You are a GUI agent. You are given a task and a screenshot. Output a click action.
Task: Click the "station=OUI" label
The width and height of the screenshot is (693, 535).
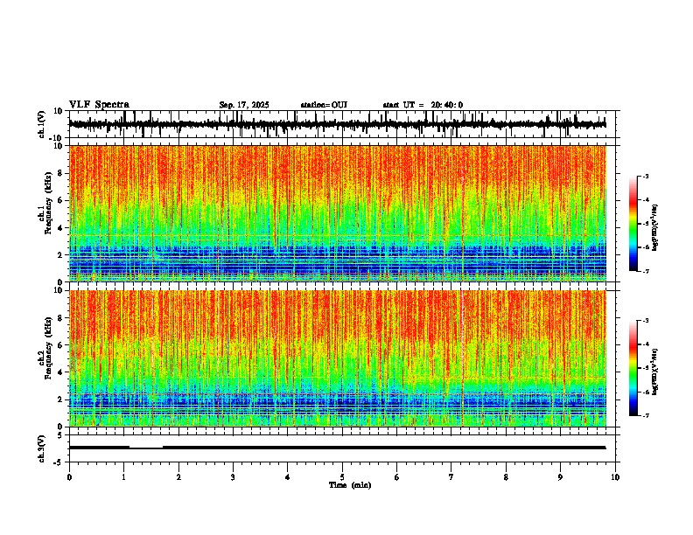(x=324, y=105)
